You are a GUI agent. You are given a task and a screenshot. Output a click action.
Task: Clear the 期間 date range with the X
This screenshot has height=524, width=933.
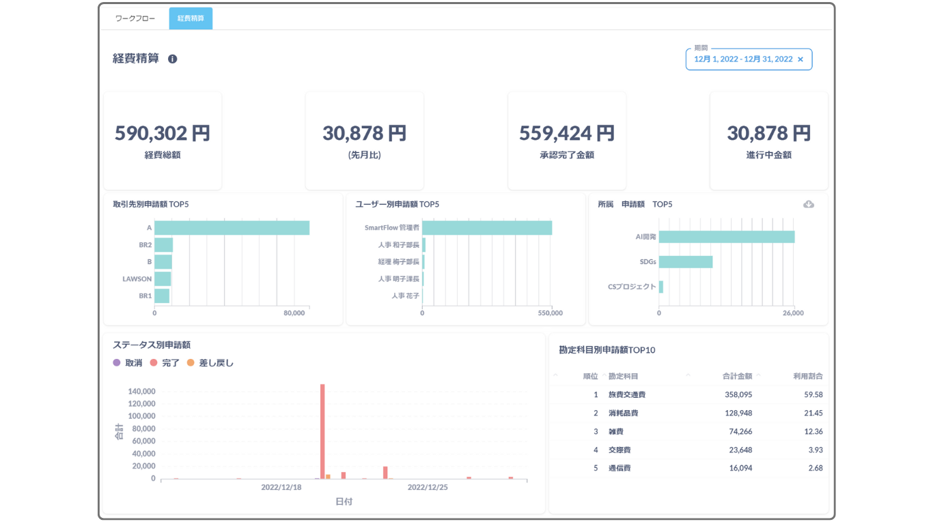800,59
